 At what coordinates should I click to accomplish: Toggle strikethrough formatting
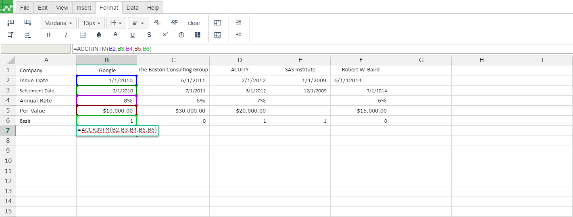point(150,35)
